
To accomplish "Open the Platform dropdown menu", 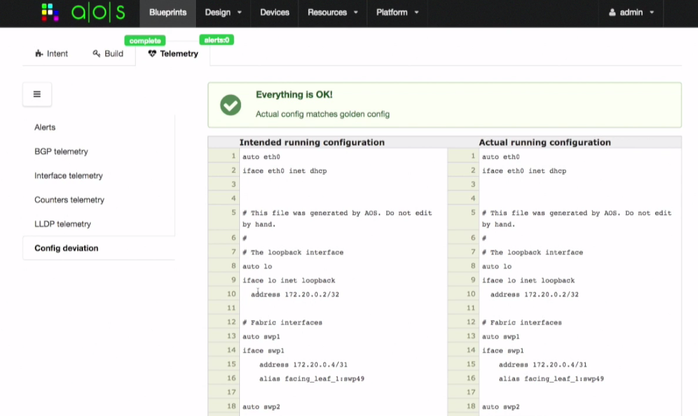I will (397, 13).
